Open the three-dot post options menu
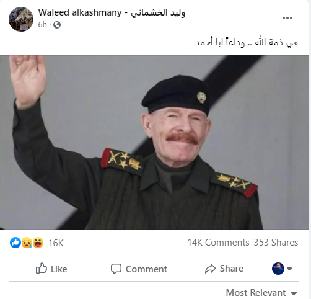 [287, 18]
